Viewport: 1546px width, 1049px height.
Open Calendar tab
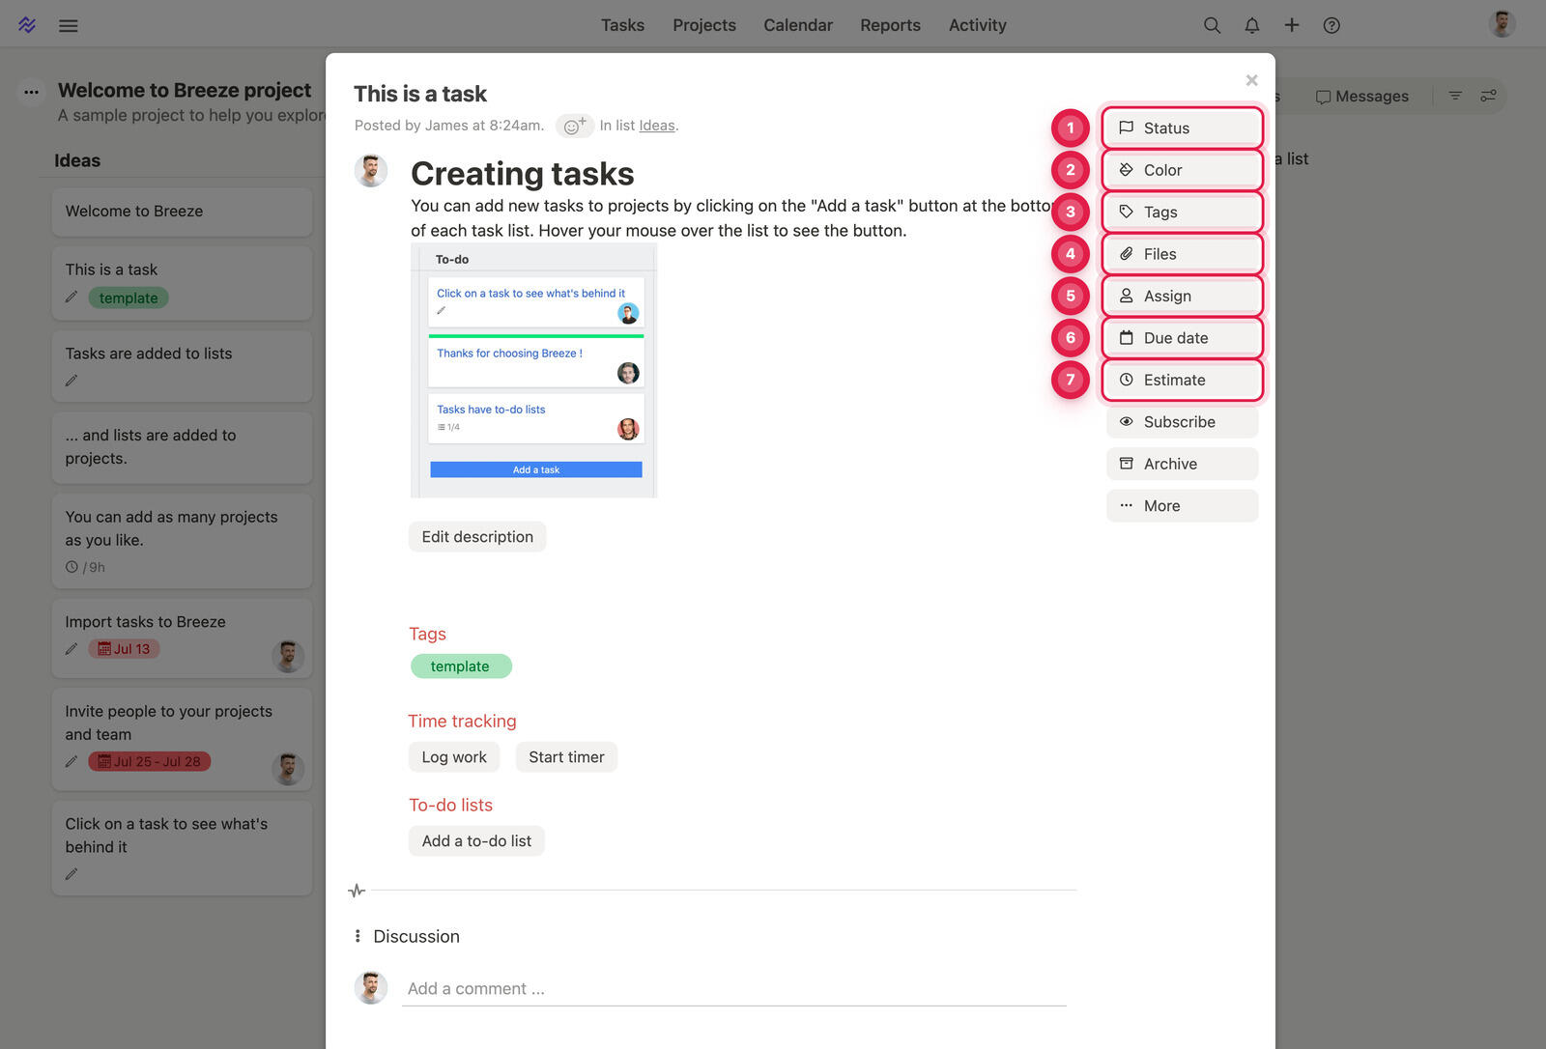(798, 25)
